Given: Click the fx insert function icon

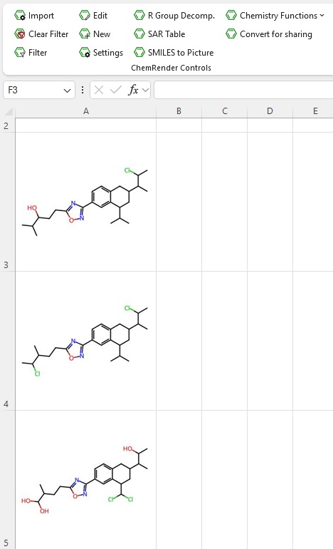Looking at the screenshot, I should [x=133, y=90].
